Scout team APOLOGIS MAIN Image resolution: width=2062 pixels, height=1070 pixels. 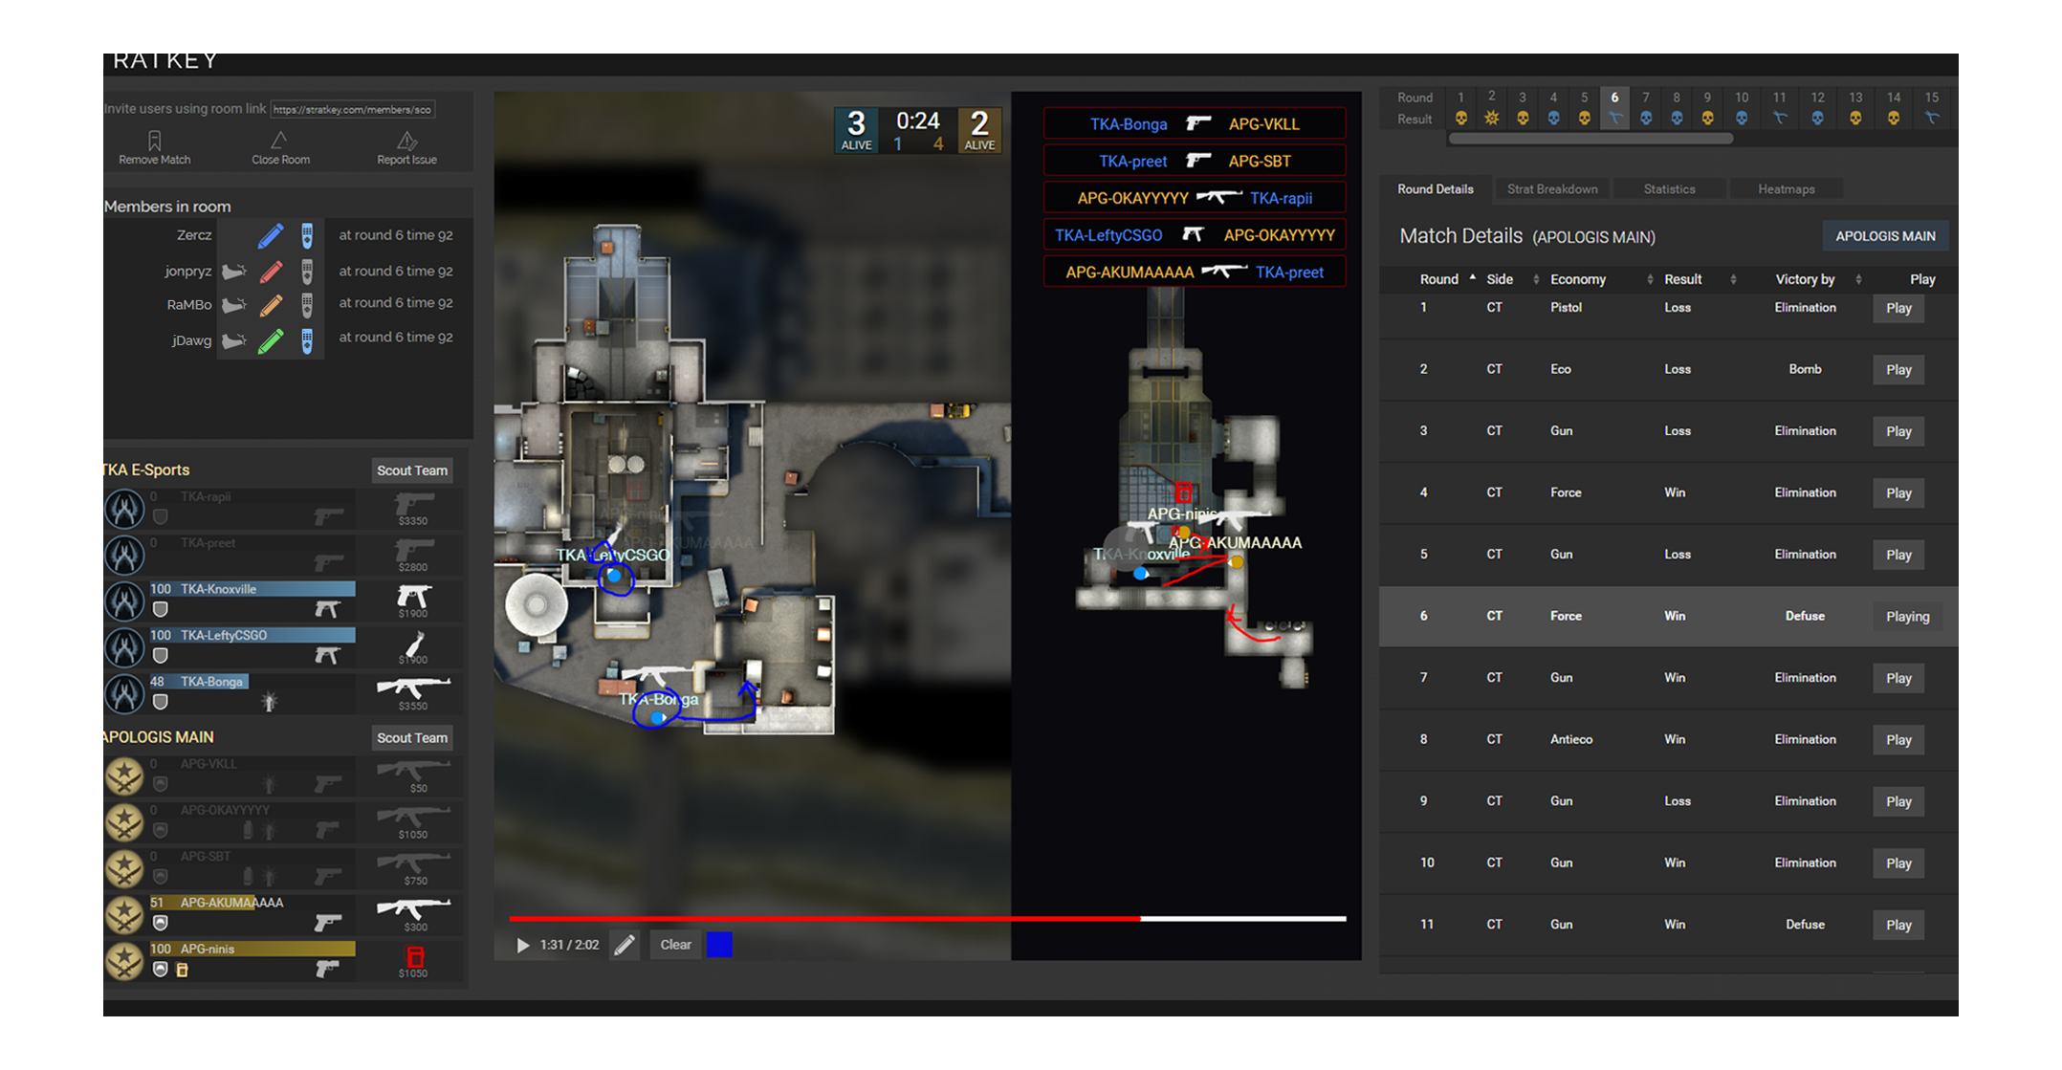click(x=411, y=738)
